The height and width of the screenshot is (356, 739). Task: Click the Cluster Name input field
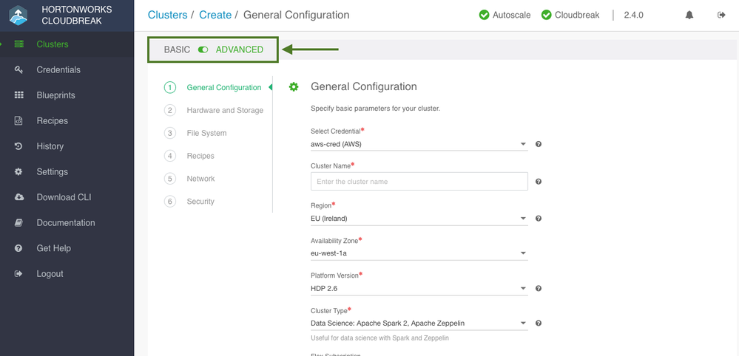pos(419,182)
